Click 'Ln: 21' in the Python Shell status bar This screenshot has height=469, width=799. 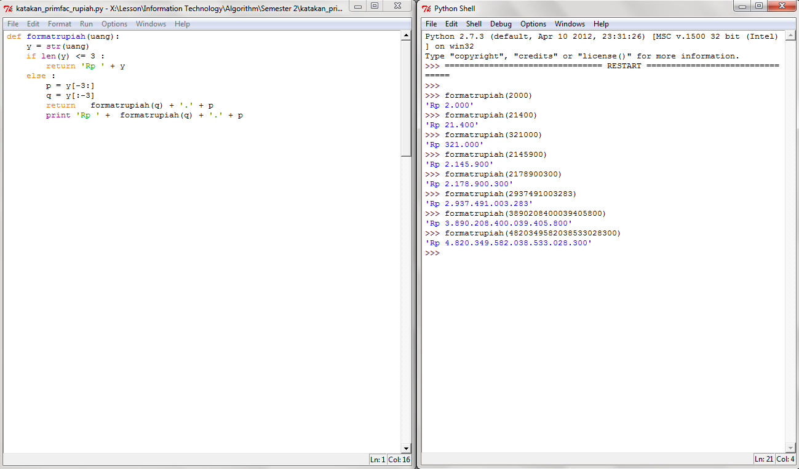coord(764,459)
